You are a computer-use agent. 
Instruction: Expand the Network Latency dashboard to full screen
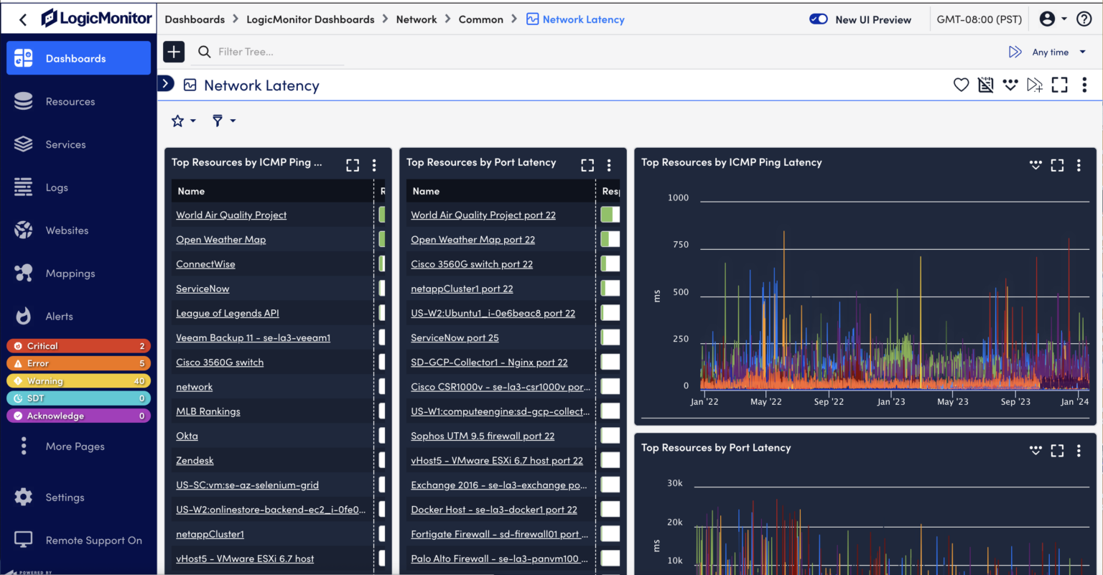click(1059, 85)
